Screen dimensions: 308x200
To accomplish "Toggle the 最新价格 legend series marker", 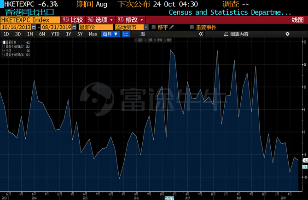I will [4, 42].
